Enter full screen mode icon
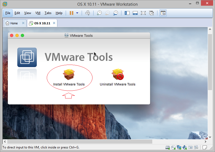 click(x=143, y=13)
